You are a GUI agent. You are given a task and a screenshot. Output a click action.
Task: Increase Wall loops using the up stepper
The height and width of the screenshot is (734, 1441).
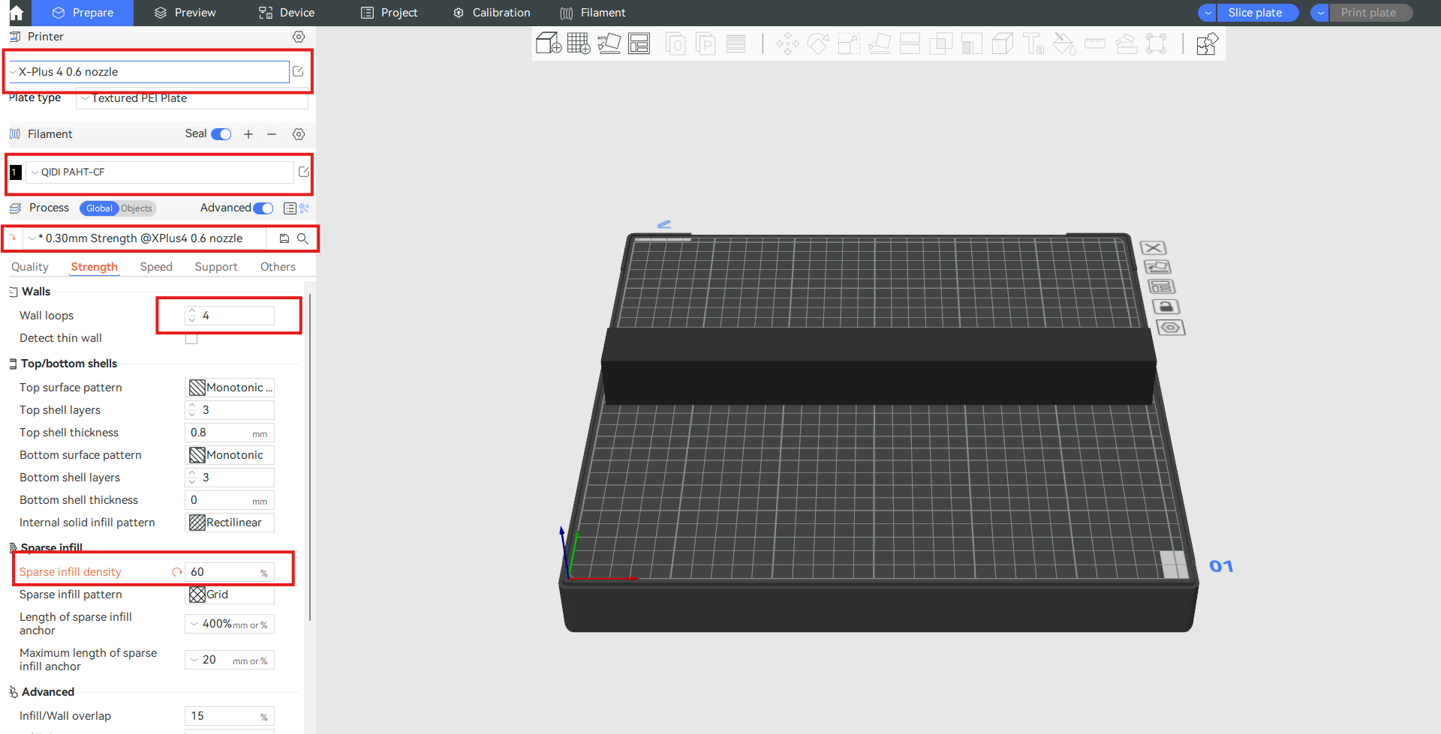pyautogui.click(x=193, y=310)
